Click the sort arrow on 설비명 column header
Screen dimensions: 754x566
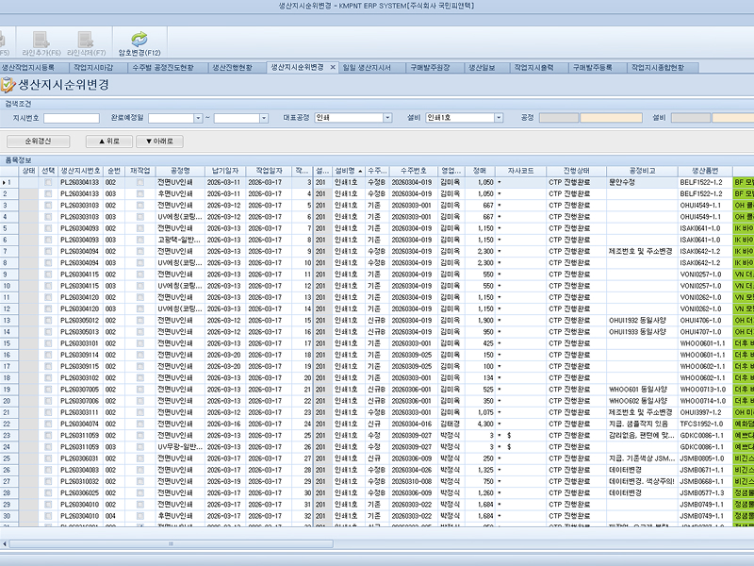click(x=359, y=170)
